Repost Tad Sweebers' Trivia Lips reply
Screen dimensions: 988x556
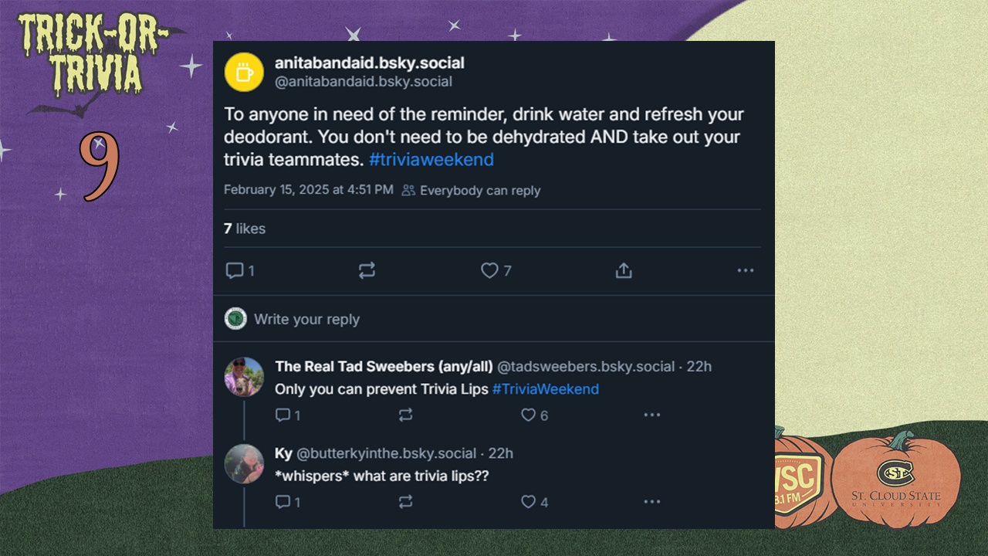405,415
